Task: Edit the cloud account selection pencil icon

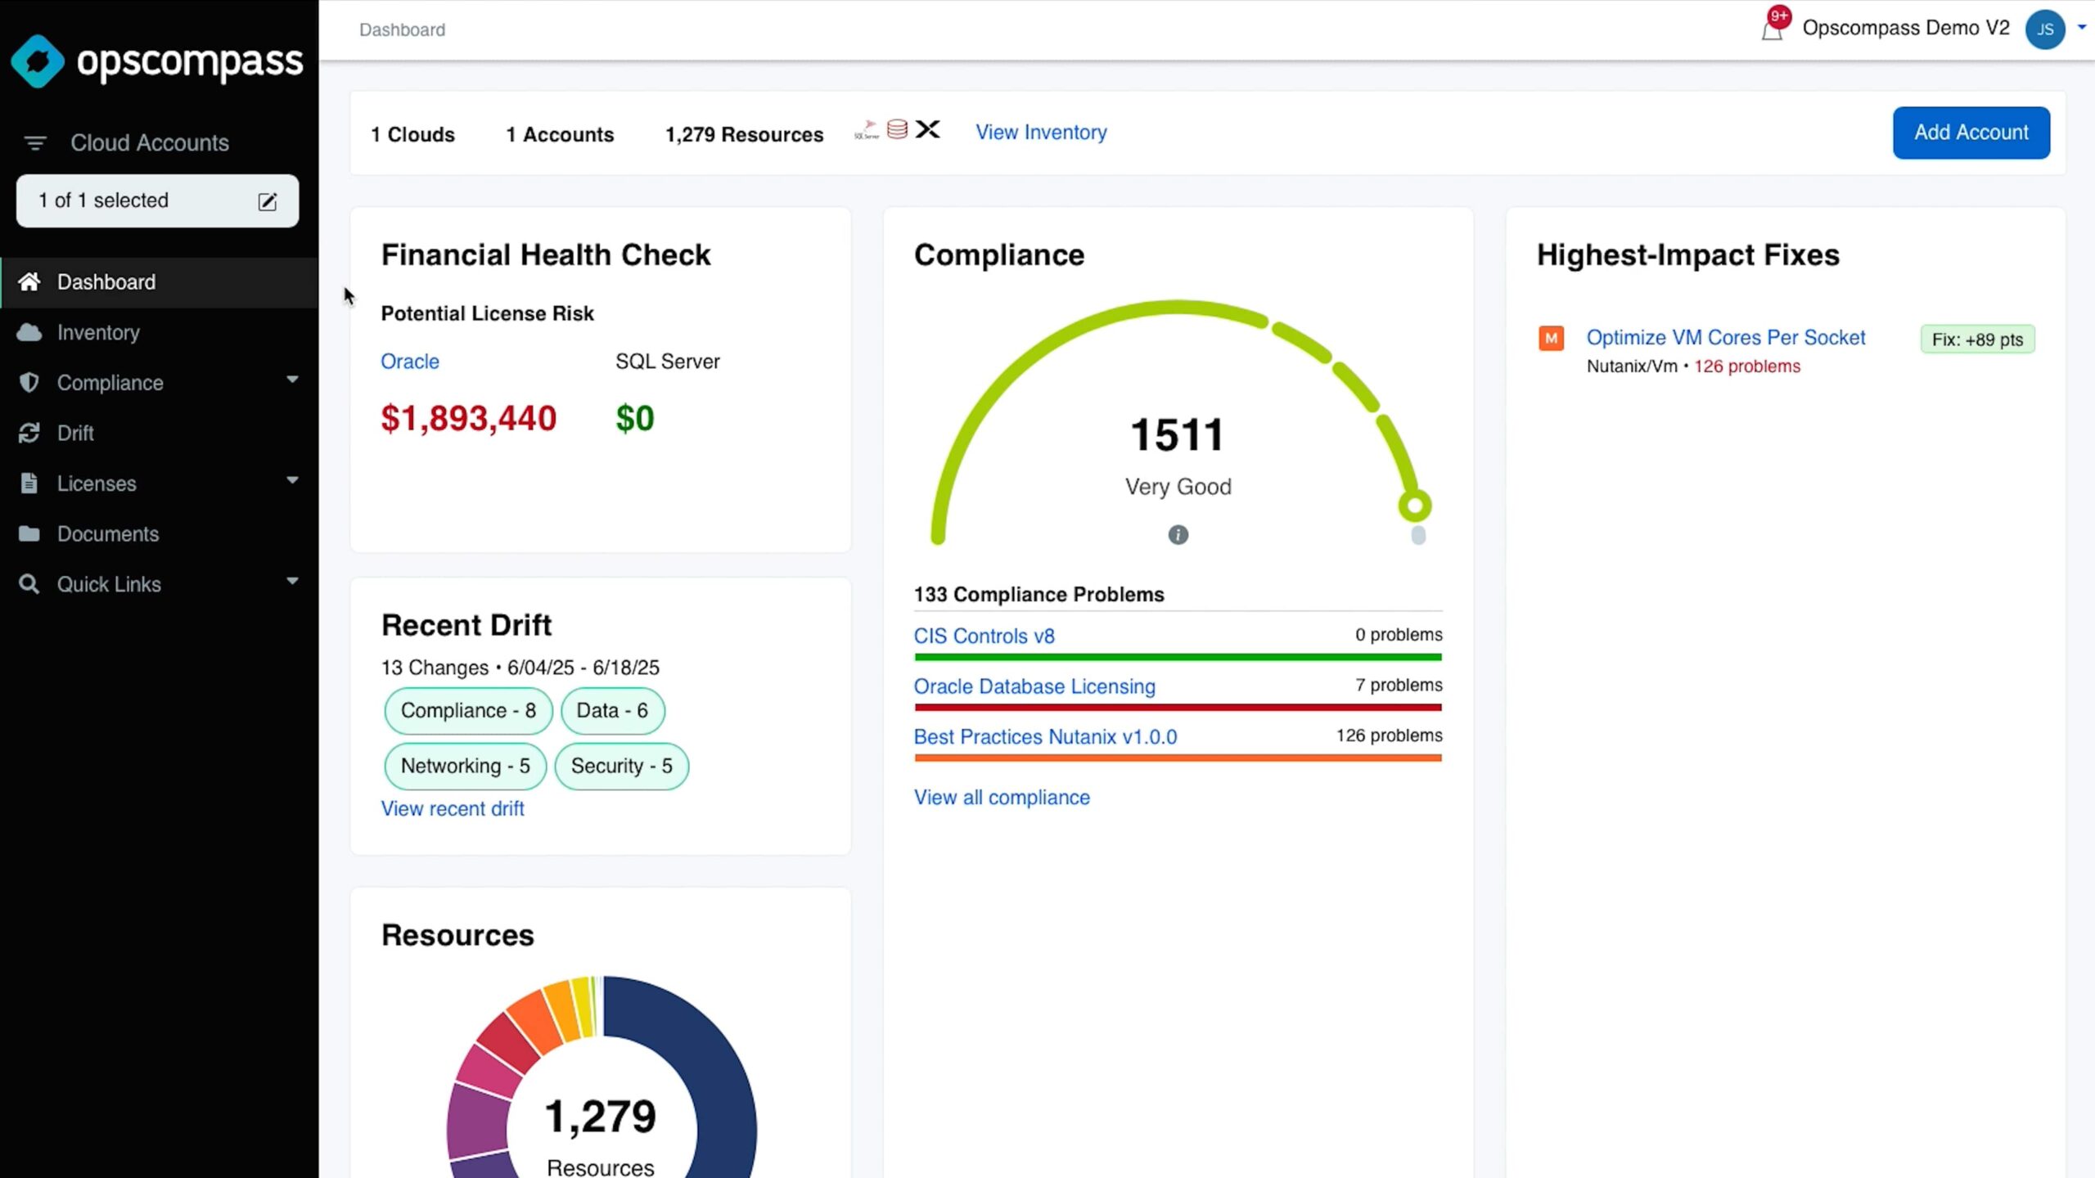Action: coord(268,201)
